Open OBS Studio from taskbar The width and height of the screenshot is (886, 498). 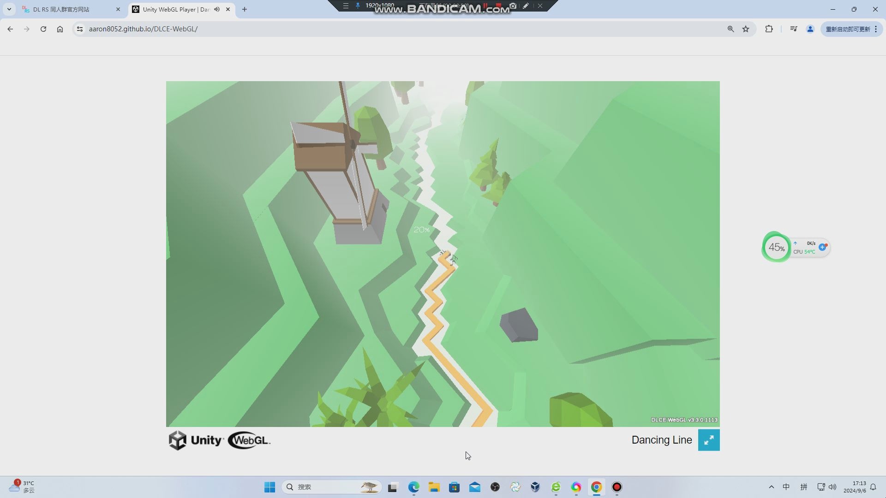pyautogui.click(x=495, y=487)
